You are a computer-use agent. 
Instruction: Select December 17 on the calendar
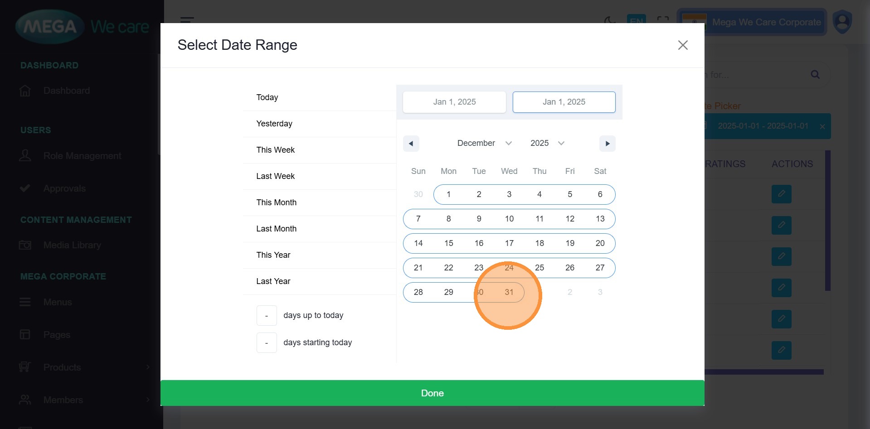point(509,243)
